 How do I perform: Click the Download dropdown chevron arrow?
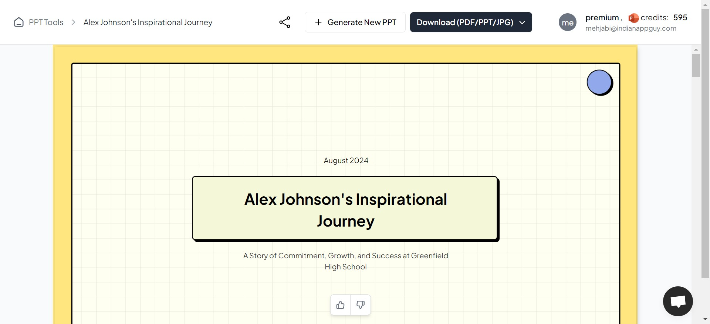522,23
